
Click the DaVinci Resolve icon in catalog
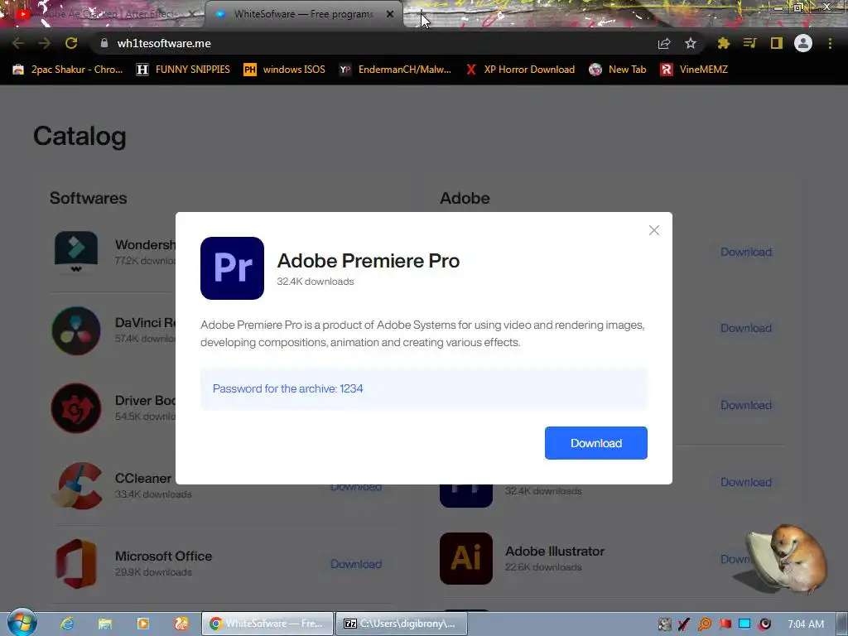[76, 330]
